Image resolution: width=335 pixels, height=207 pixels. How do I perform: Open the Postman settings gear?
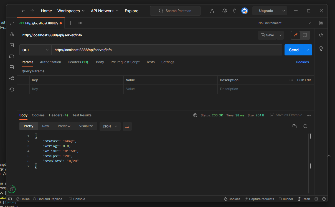click(x=225, y=11)
